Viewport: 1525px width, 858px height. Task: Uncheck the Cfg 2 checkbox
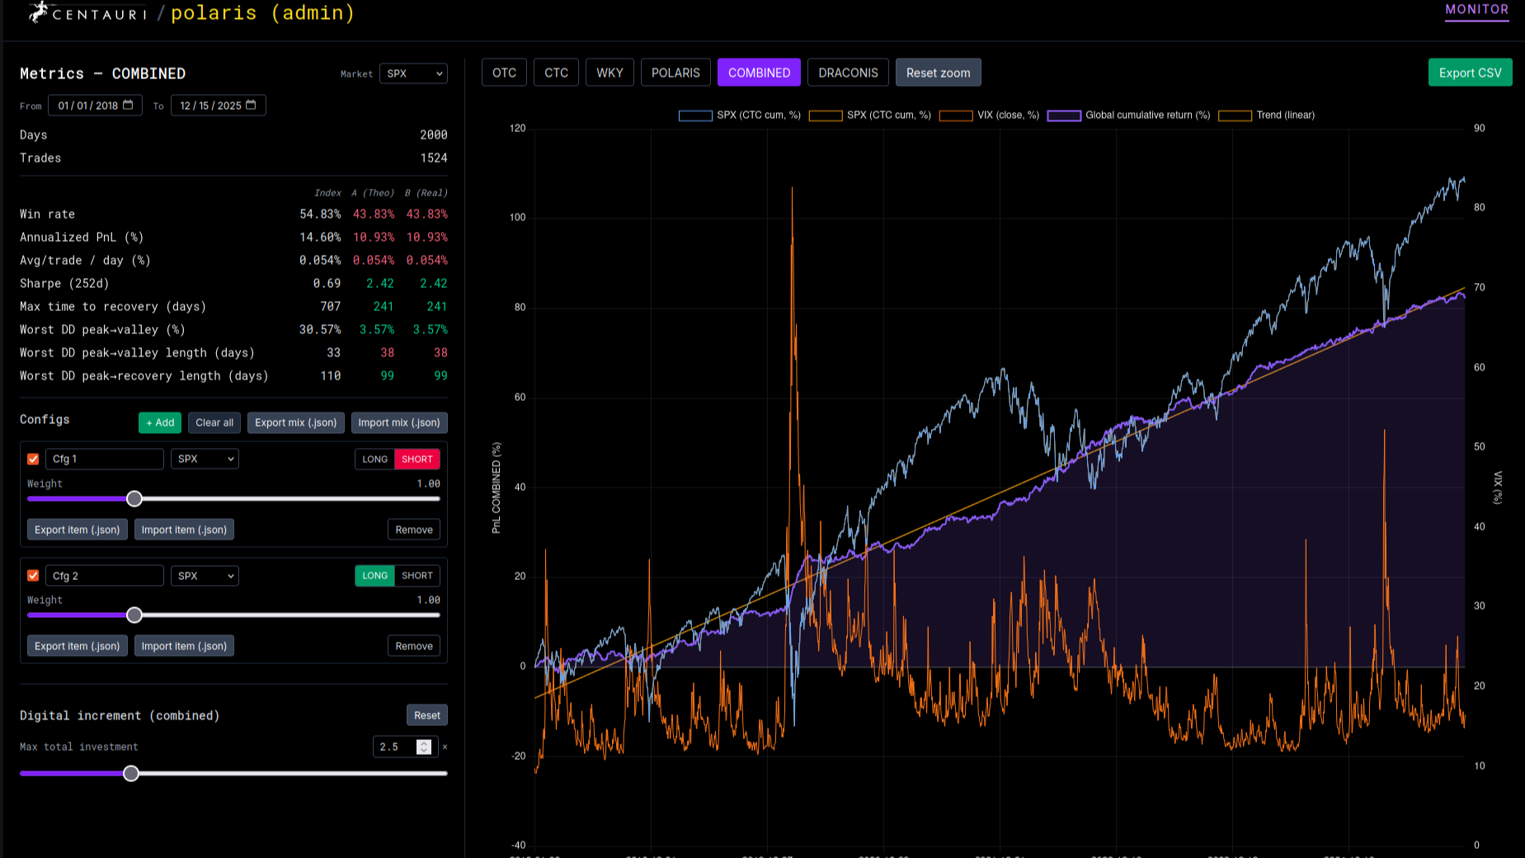click(x=33, y=575)
